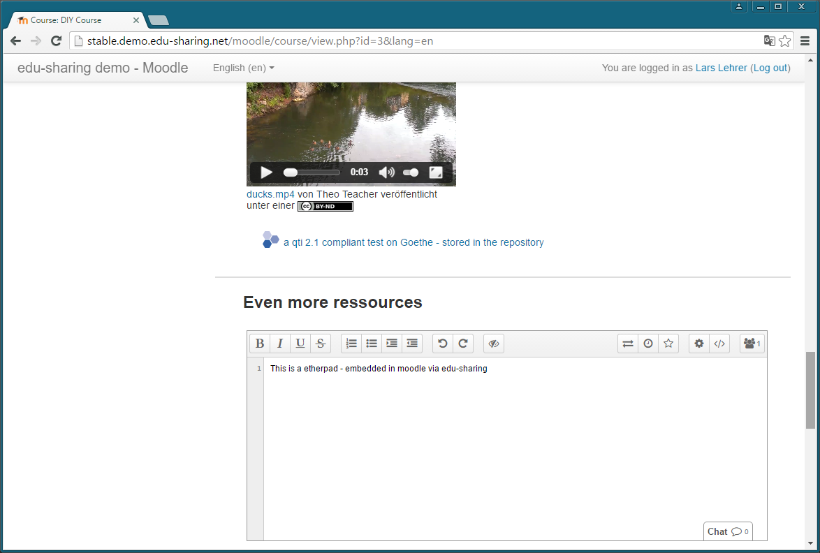This screenshot has width=820, height=553.
Task: Open Chrome hamburger menu
Action: coord(805,40)
